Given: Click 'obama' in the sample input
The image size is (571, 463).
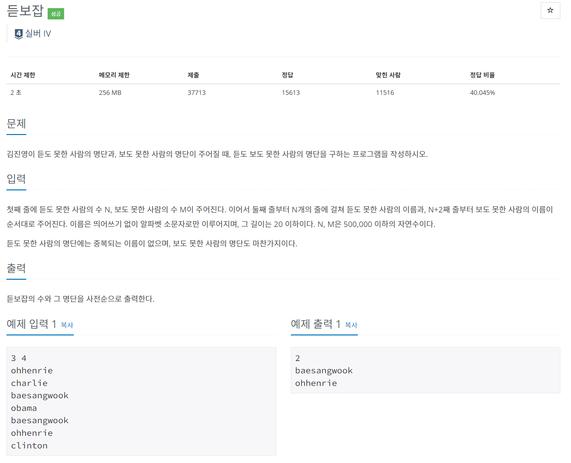Looking at the screenshot, I should (x=24, y=408).
